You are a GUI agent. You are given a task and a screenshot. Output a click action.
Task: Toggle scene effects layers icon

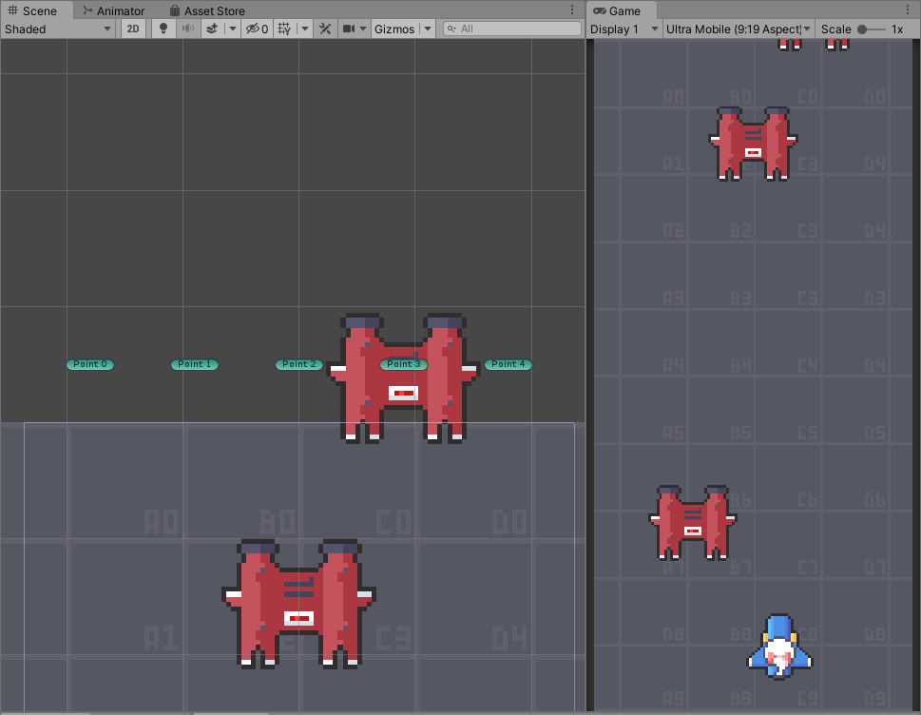pyautogui.click(x=212, y=29)
